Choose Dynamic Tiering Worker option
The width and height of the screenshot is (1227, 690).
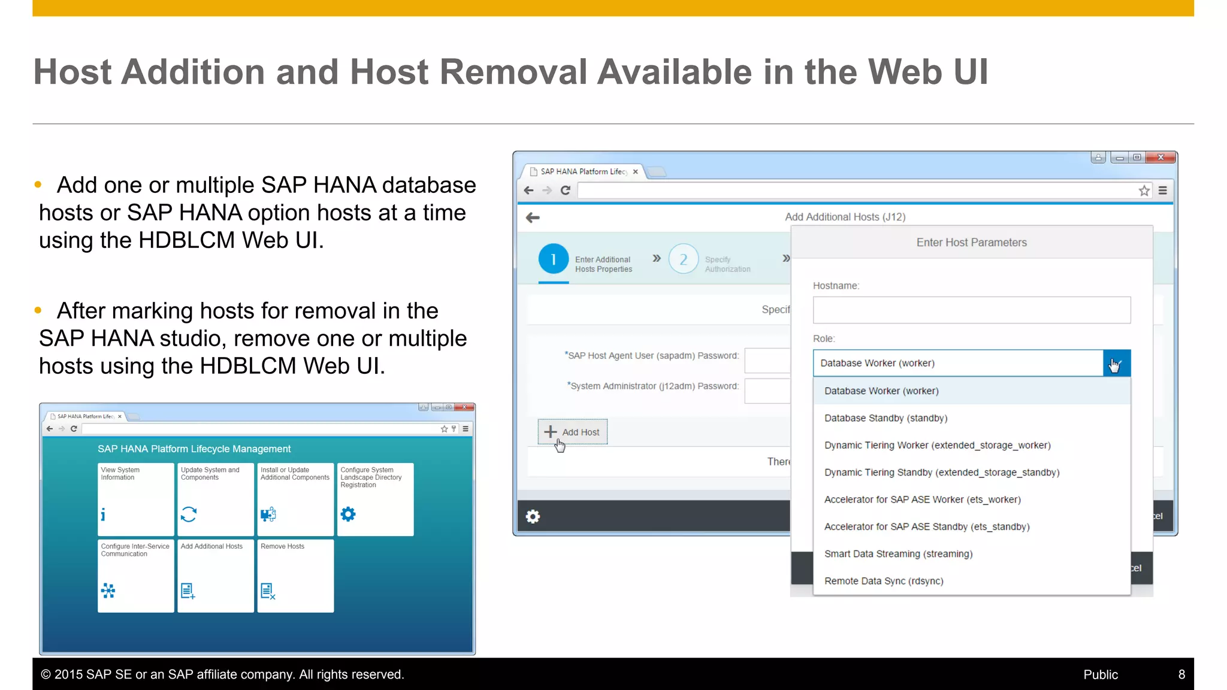(x=972, y=445)
